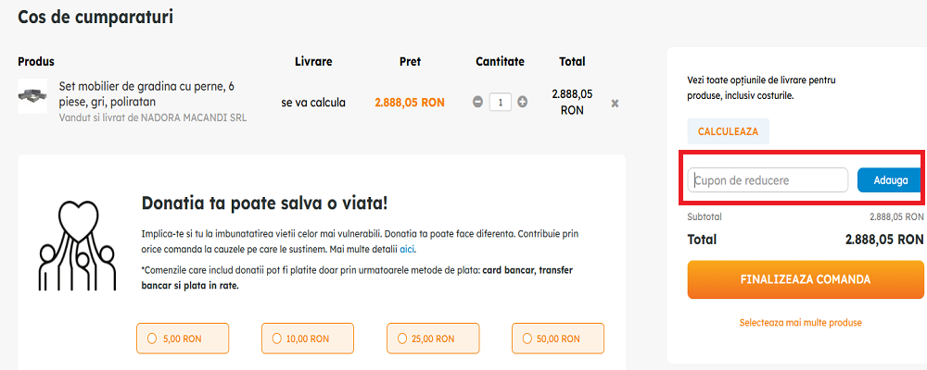Remove product with the x icon
This screenshot has width=927, height=370.
[x=615, y=103]
